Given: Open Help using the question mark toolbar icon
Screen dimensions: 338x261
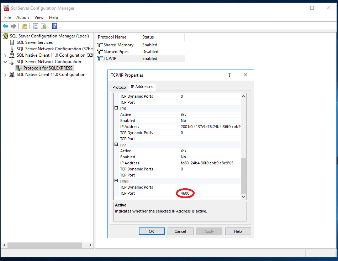Looking at the screenshot, I should click(54, 26).
